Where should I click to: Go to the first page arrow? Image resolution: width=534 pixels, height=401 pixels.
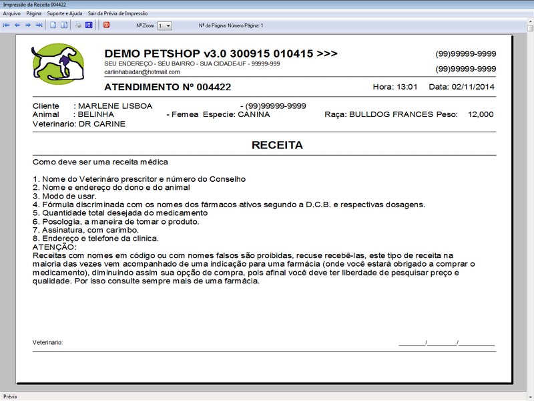(x=7, y=25)
